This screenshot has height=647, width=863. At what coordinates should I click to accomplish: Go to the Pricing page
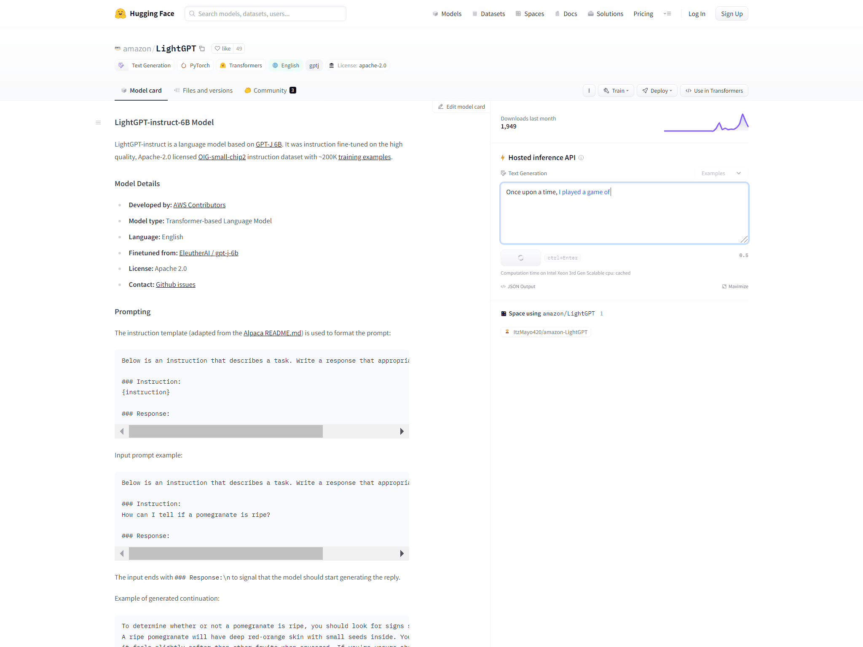(643, 13)
